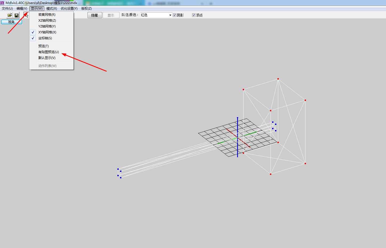Screen dimensions: 386x248
Task: Click the open file folder icon
Action: coord(10,15)
